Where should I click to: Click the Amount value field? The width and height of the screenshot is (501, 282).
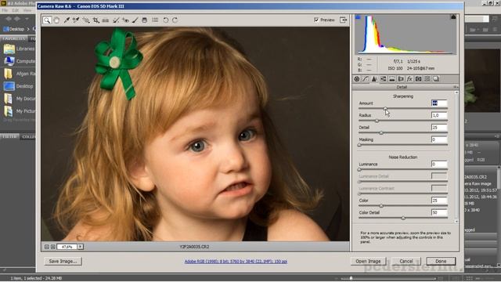[x=439, y=103]
